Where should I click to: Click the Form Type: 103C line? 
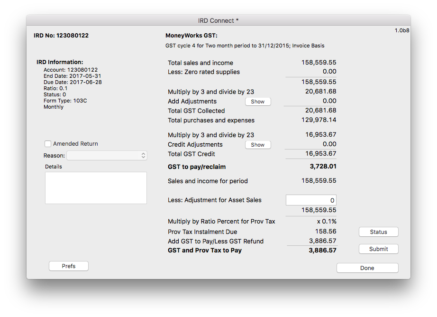pos(65,101)
